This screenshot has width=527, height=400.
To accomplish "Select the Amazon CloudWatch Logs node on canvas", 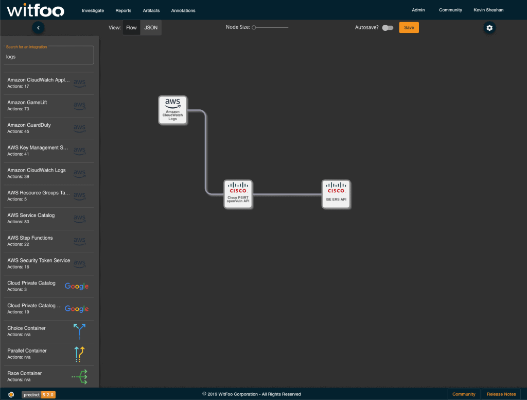I will point(173,110).
